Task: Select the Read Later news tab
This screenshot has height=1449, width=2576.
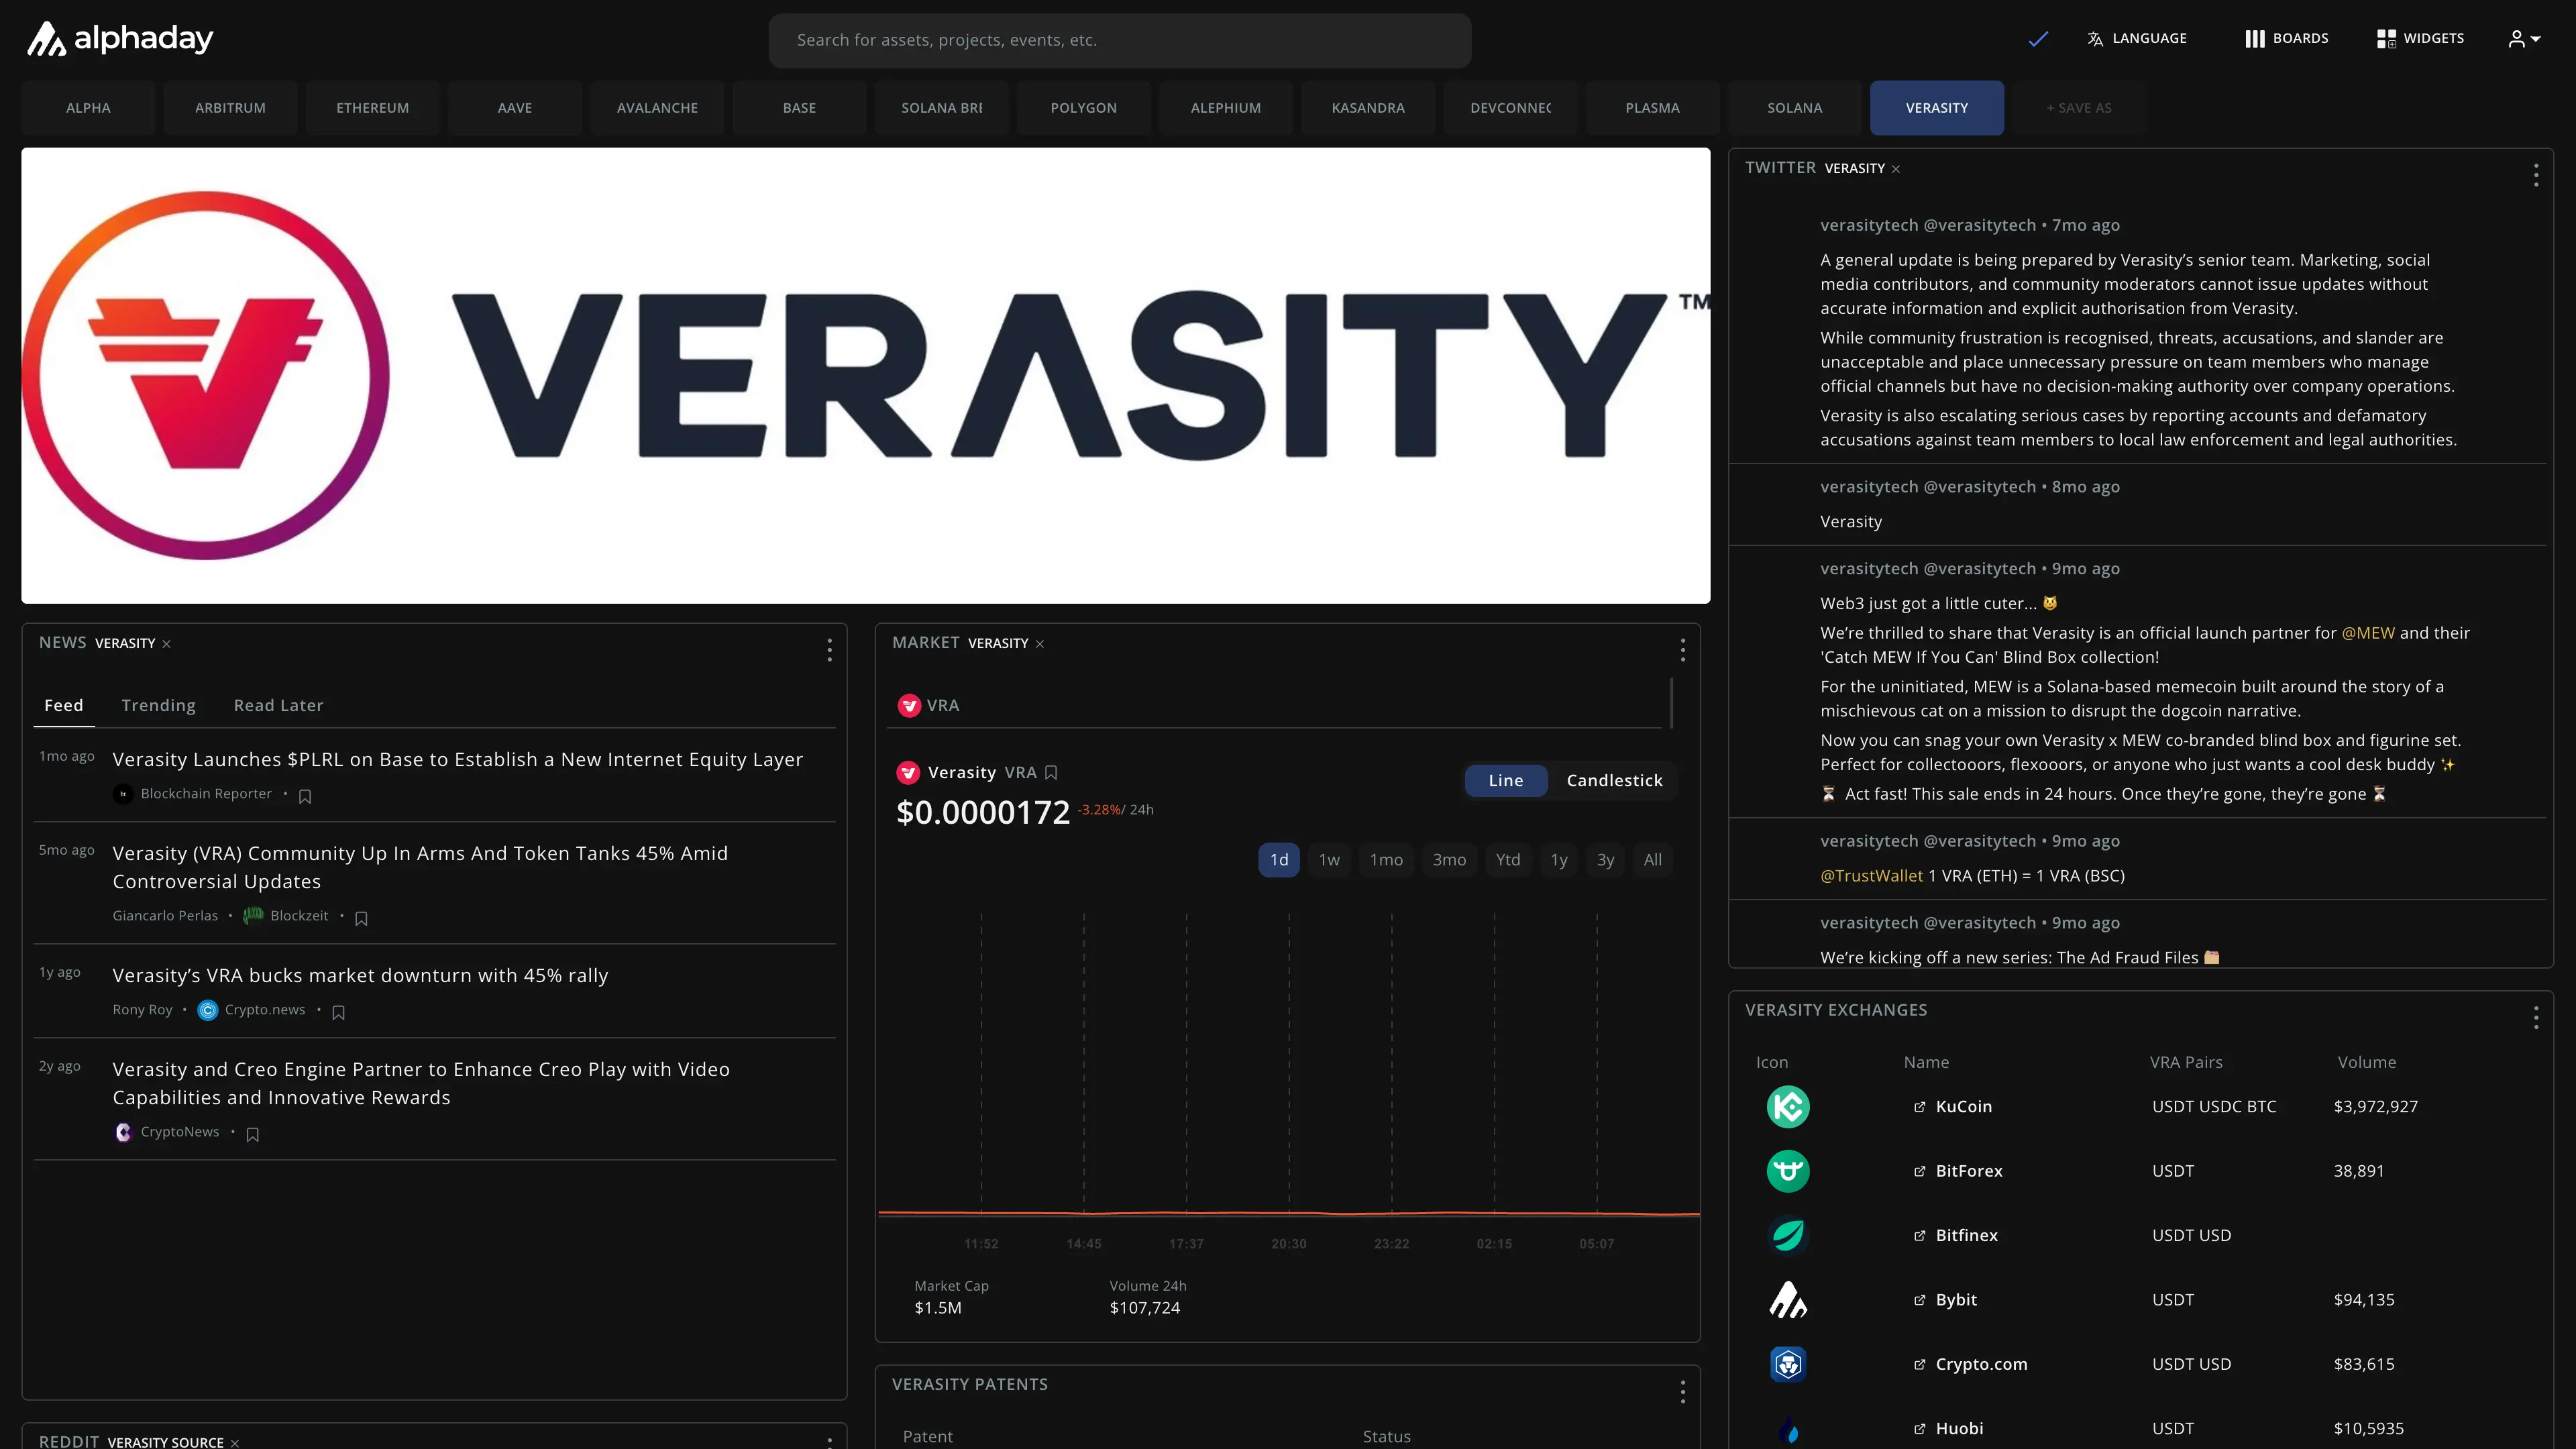Action: [278, 705]
